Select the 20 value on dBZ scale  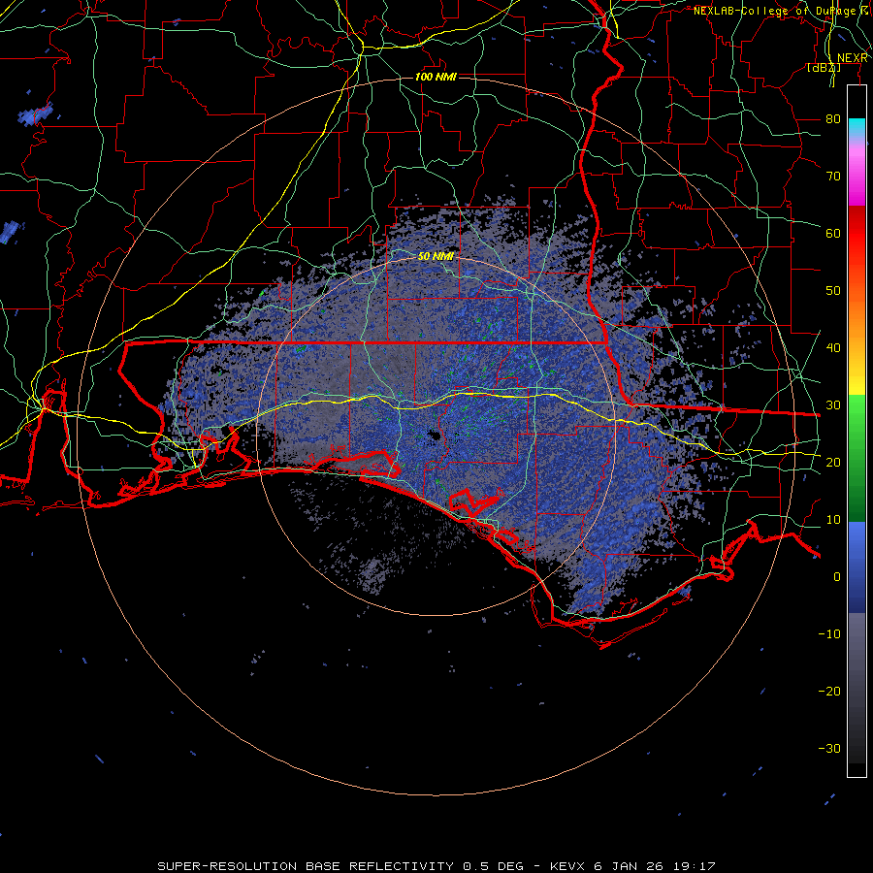point(833,463)
